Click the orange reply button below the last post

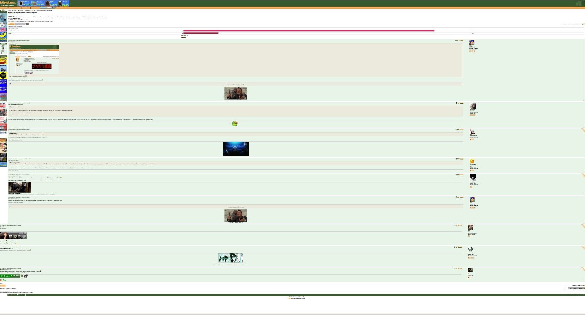[x=3, y=286]
